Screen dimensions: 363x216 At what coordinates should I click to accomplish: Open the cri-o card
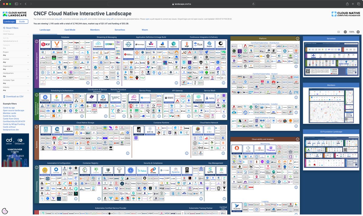pos(149,130)
